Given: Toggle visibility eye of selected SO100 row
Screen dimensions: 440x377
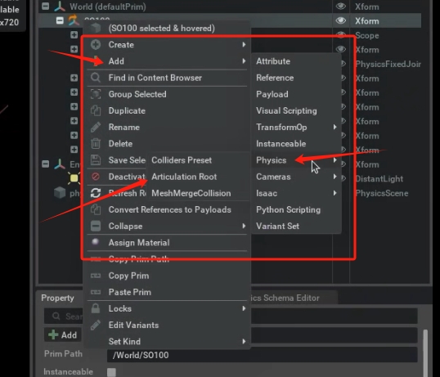Looking at the screenshot, I should (341, 20).
